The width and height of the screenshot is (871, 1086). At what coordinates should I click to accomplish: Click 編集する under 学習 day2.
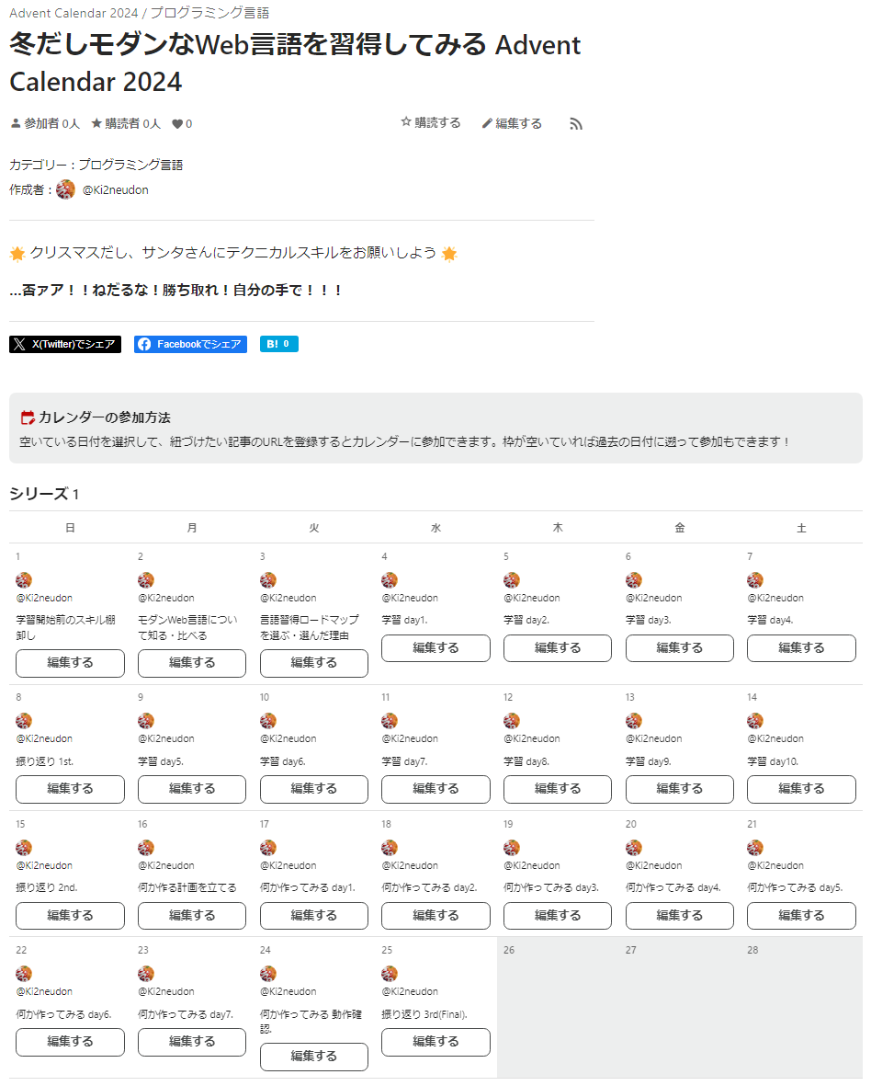pos(558,648)
